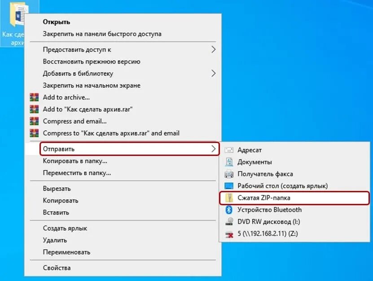Expand the Отправить submenu arrow
Viewport: 373px width, 281px height.
point(213,149)
